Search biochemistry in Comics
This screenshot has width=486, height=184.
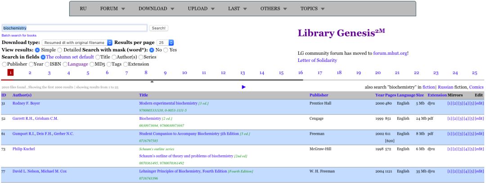click(477, 88)
